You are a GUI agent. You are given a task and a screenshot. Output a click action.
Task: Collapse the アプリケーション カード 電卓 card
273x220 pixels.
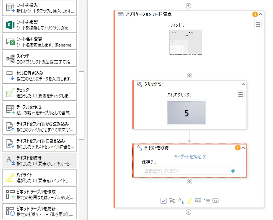pos(260,14)
